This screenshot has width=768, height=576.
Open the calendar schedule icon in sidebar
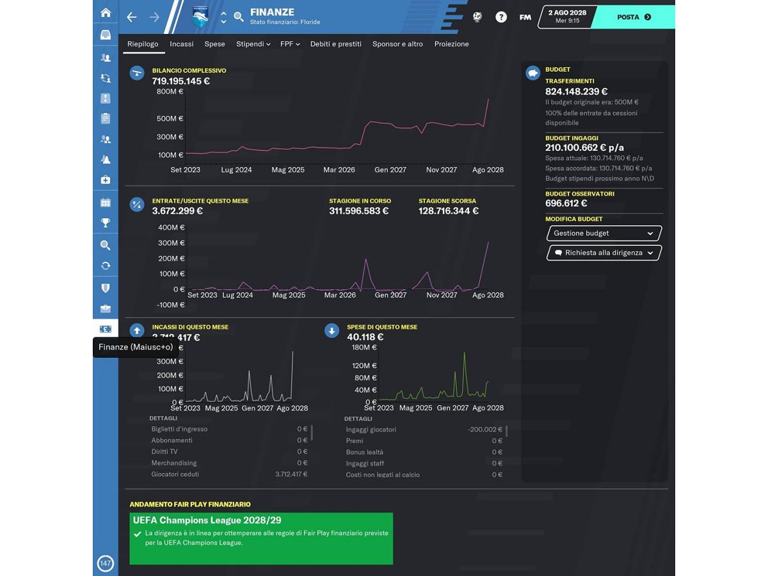106,203
